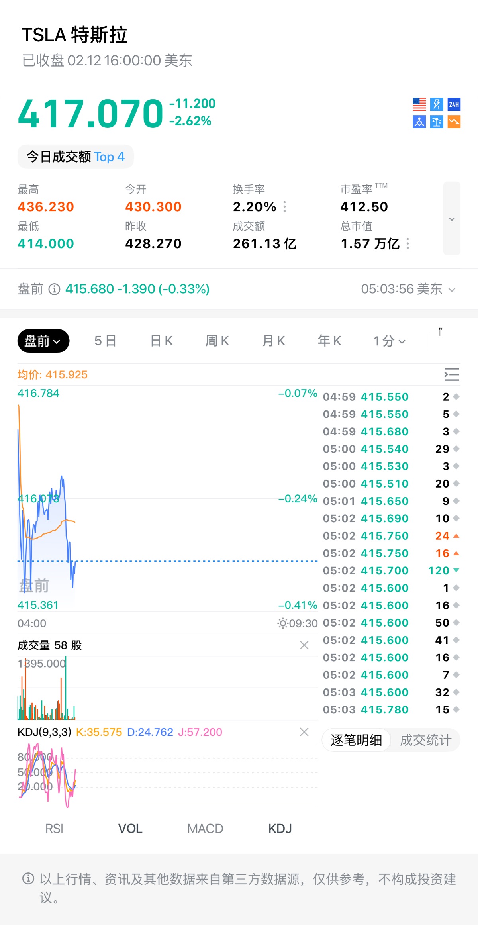Toggle the MACD indicator

tap(205, 829)
